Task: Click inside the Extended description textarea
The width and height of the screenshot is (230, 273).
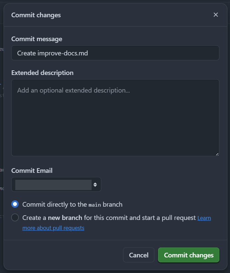Action: pos(115,118)
